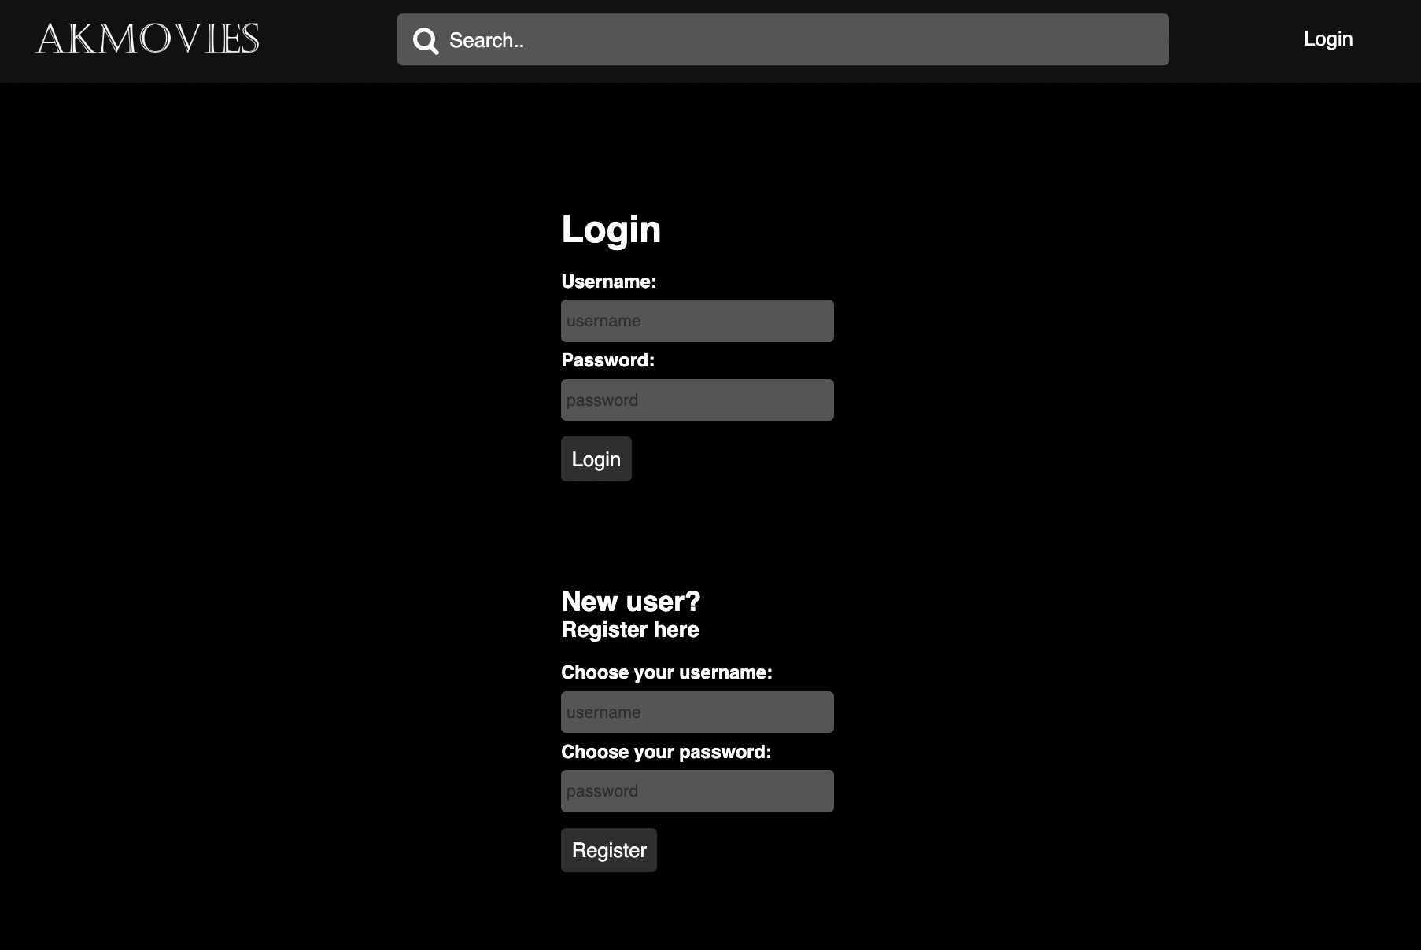1421x950 pixels.
Task: Click the magnifying glass search icon
Action: [x=426, y=40]
